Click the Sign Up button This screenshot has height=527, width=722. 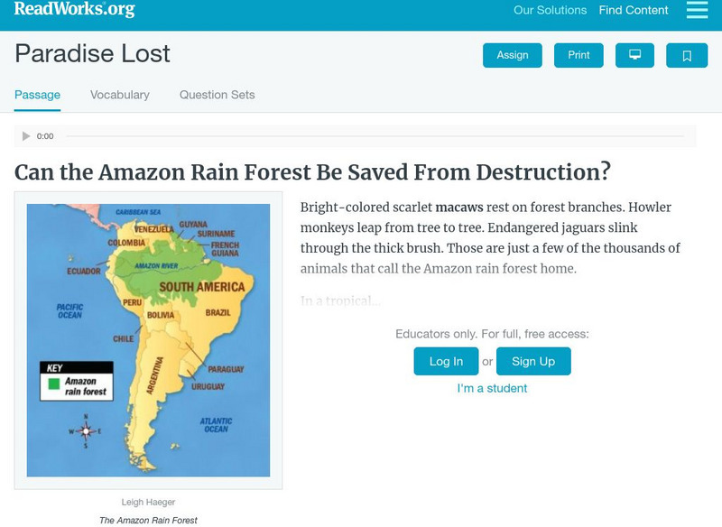tap(533, 361)
